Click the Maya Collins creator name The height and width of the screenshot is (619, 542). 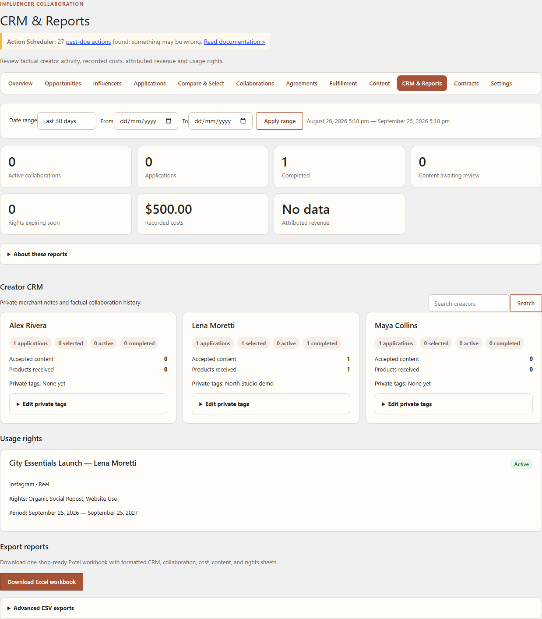click(396, 325)
